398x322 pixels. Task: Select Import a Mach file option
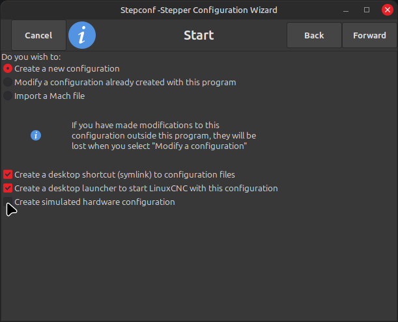[x=8, y=96]
